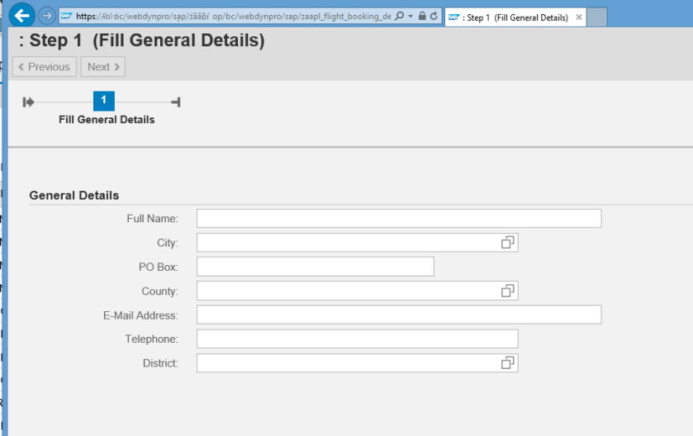The image size is (693, 436).
Task: Open value help icon for City field
Action: (508, 243)
